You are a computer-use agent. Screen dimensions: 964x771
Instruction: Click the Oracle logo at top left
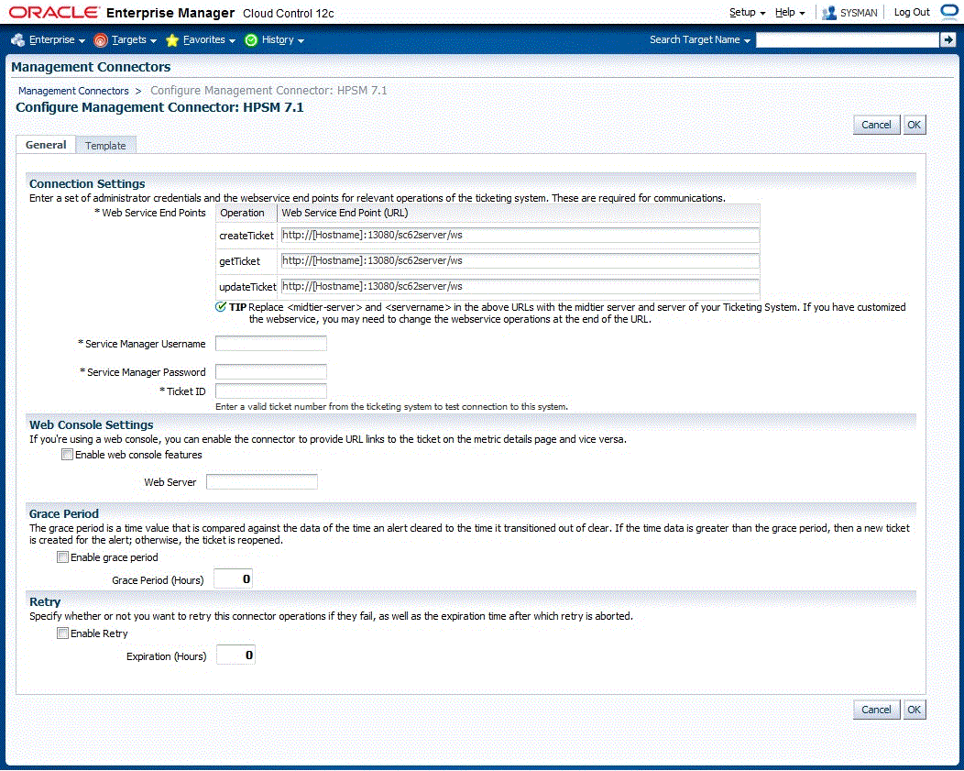tap(54, 12)
